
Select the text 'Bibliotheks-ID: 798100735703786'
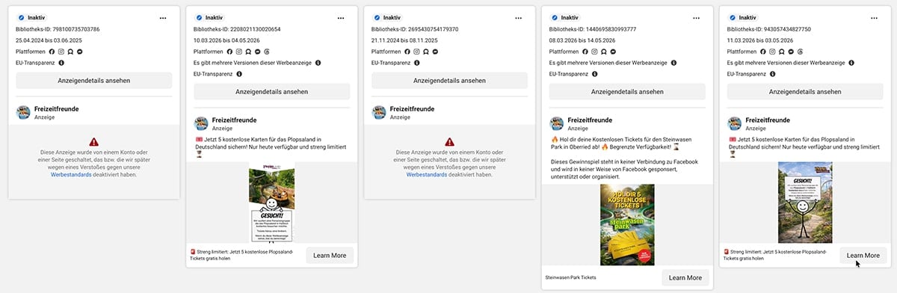coord(58,29)
